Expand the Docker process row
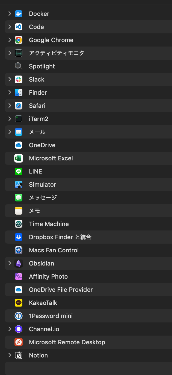Viewport: 172px width, 375px height. pos(10,13)
